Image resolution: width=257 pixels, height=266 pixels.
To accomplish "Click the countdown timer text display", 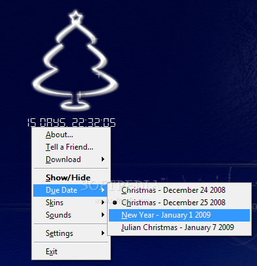I will pyautogui.click(x=72, y=122).
